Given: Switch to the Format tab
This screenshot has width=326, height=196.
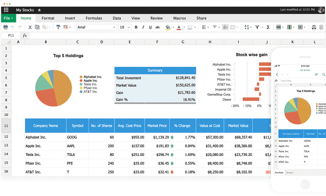Looking at the screenshot, I should click(x=48, y=18).
